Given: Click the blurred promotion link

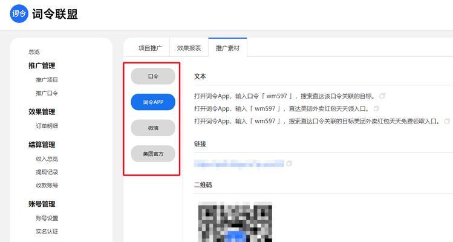Looking at the screenshot, I should [x=239, y=163].
